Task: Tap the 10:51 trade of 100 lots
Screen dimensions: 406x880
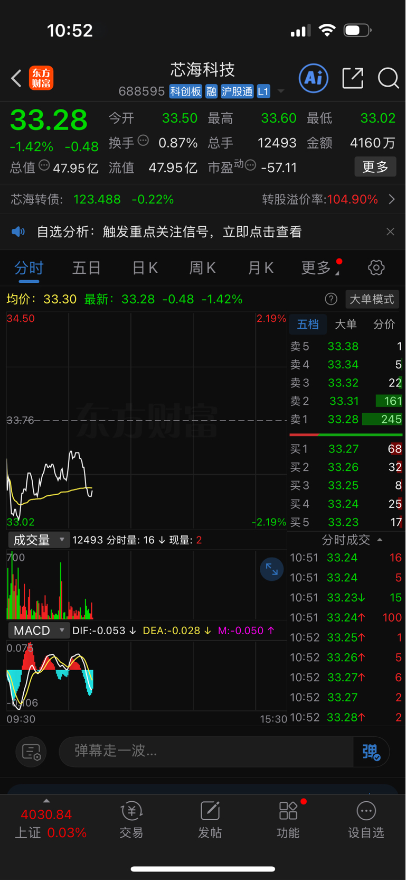Action: (x=346, y=617)
